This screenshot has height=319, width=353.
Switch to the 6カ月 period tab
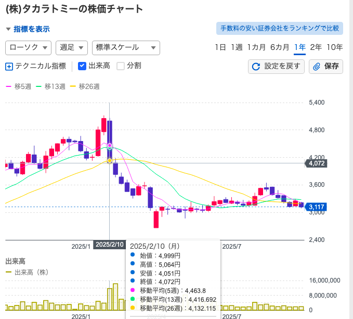click(280, 47)
